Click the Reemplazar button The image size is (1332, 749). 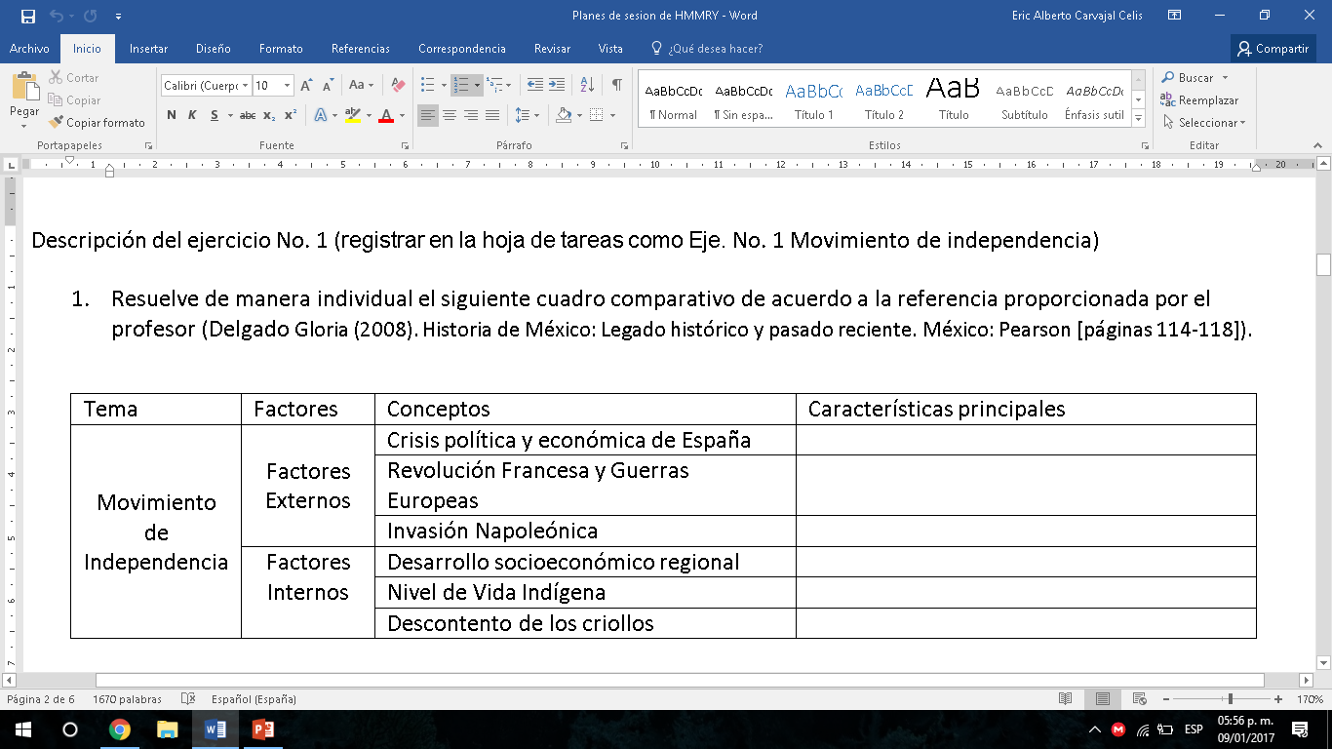point(1199,100)
